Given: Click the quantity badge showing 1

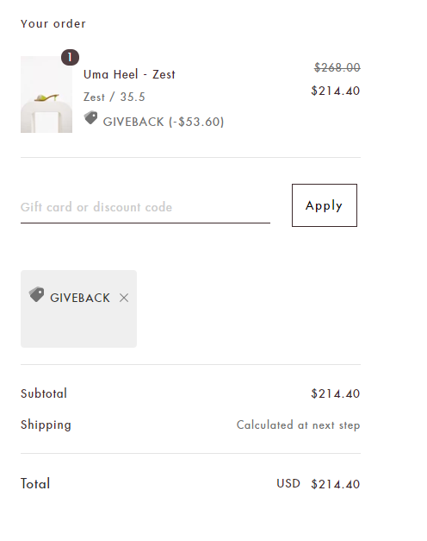Looking at the screenshot, I should click(x=71, y=57).
